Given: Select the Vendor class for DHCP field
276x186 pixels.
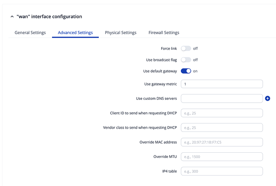Looking at the screenshot, I should pos(222,127).
